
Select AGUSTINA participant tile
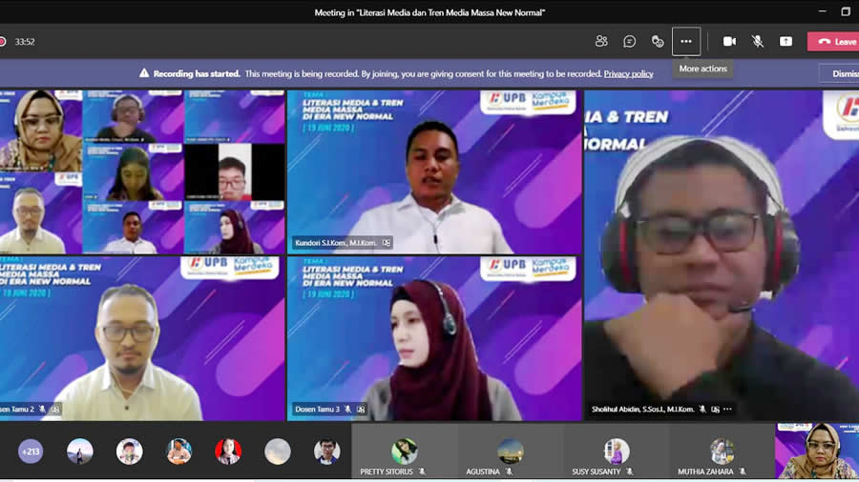pyautogui.click(x=511, y=452)
